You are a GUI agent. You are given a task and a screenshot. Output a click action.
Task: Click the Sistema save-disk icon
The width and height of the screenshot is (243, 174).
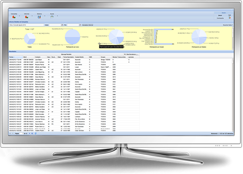click(39, 17)
